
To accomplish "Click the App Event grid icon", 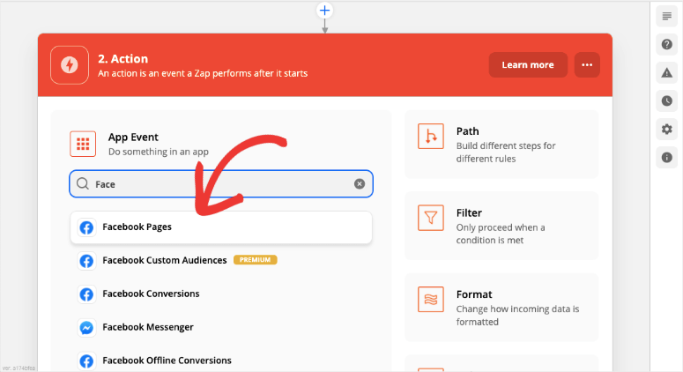I will pos(83,144).
